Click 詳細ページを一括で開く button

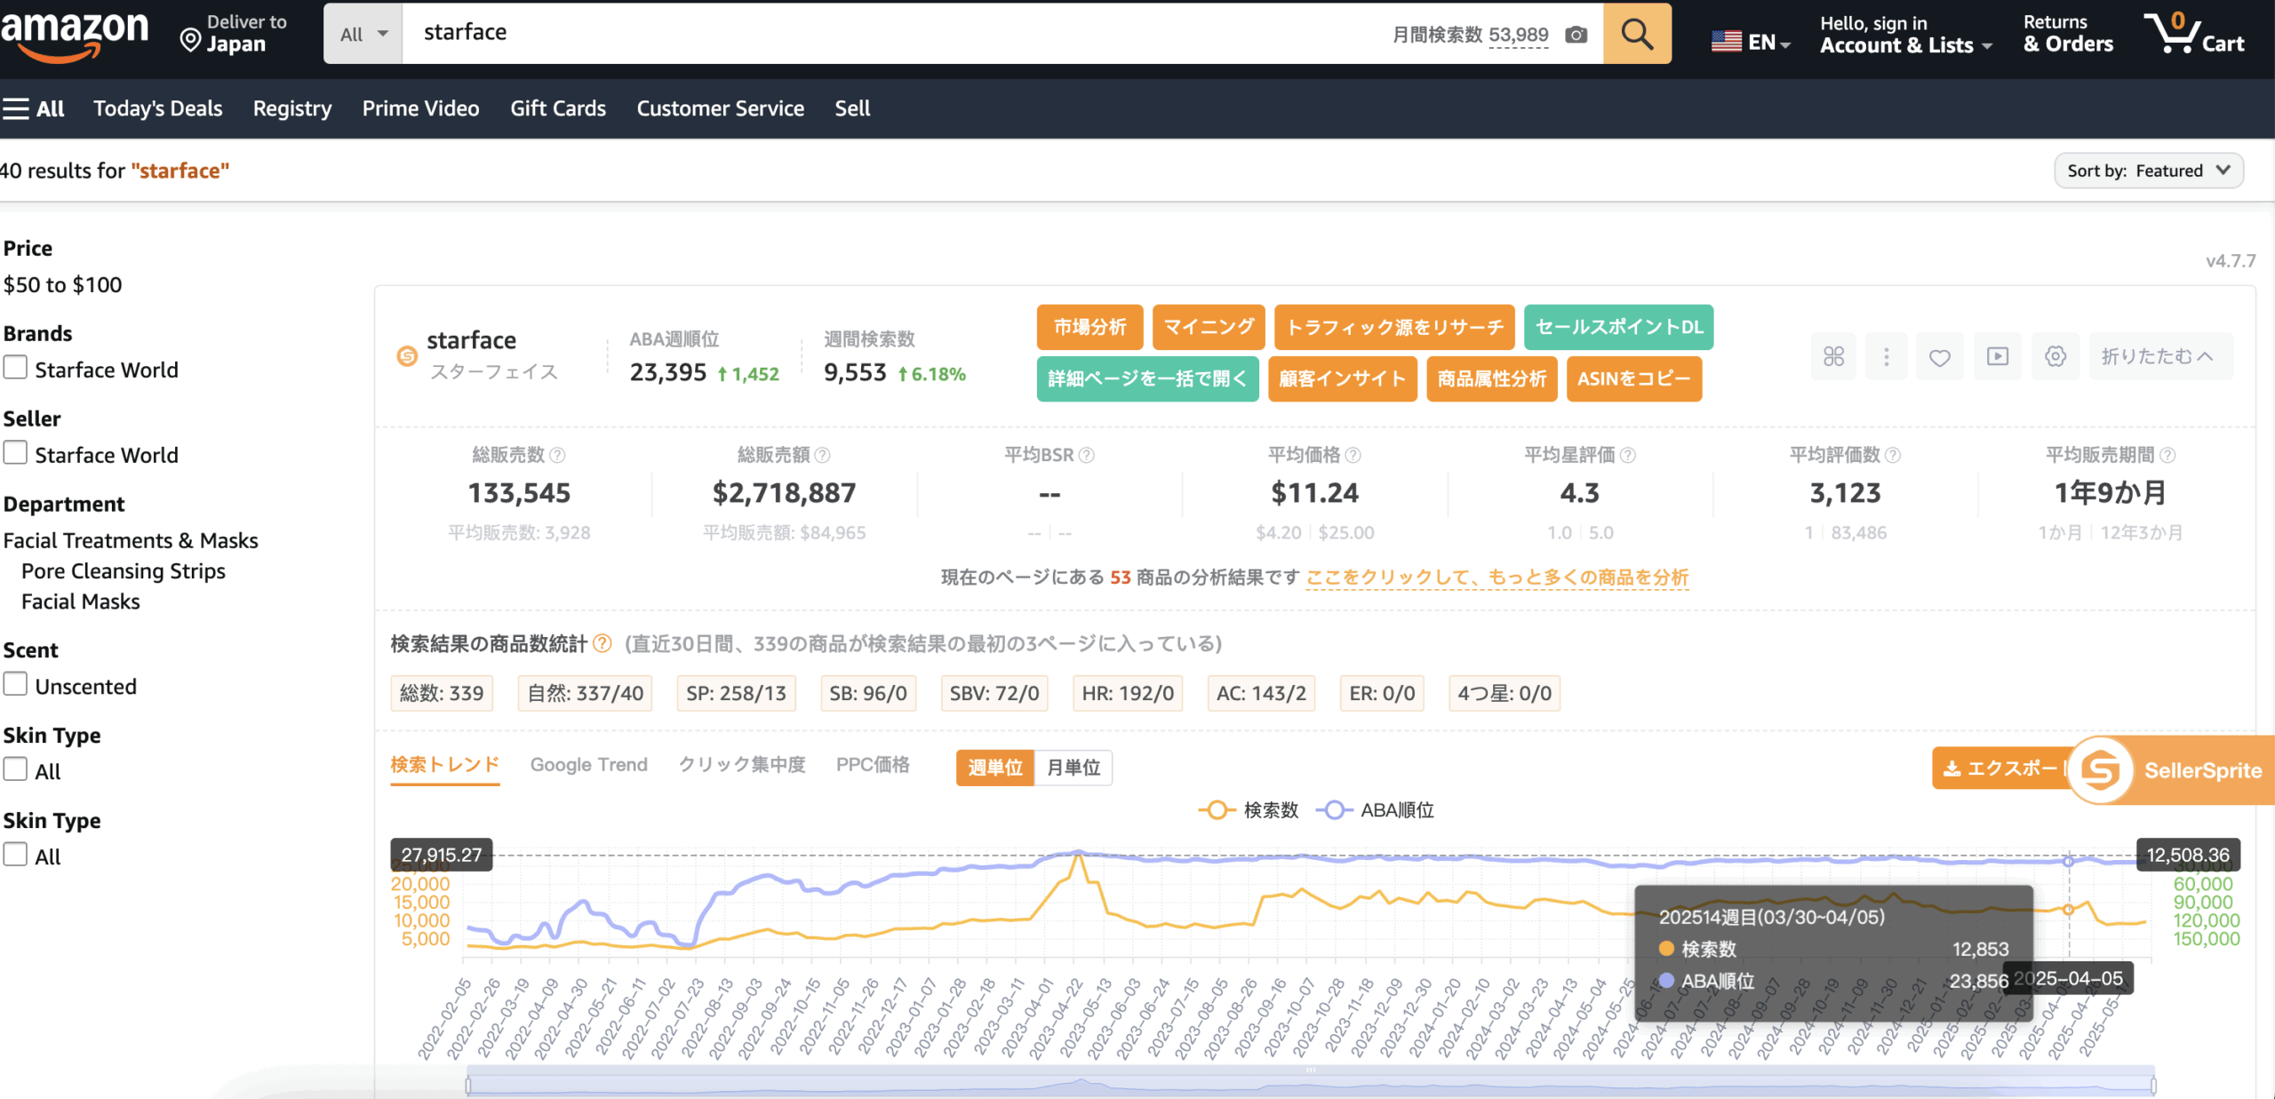pos(1147,379)
